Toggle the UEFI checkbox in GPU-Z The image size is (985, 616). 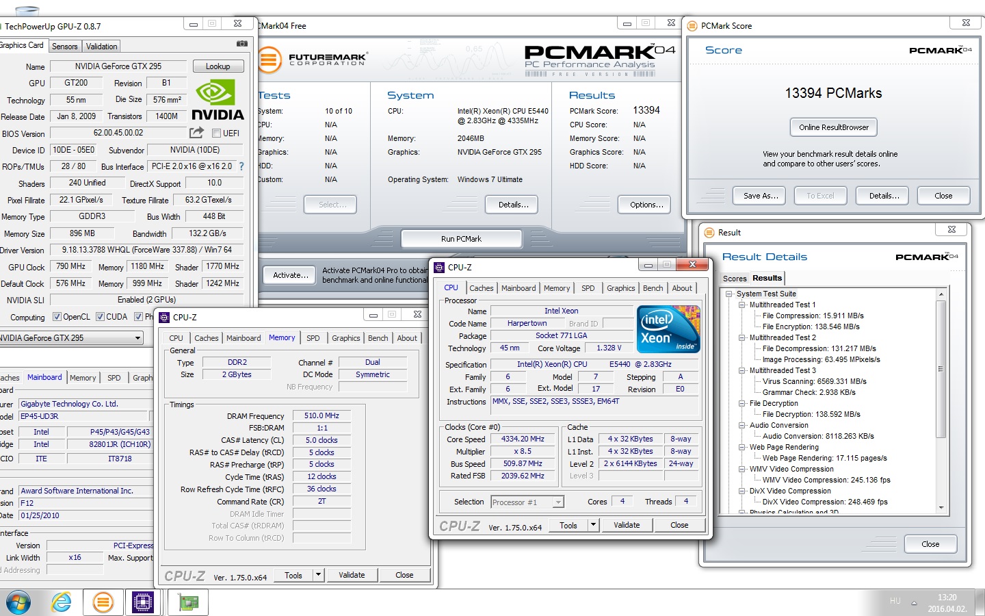click(216, 133)
